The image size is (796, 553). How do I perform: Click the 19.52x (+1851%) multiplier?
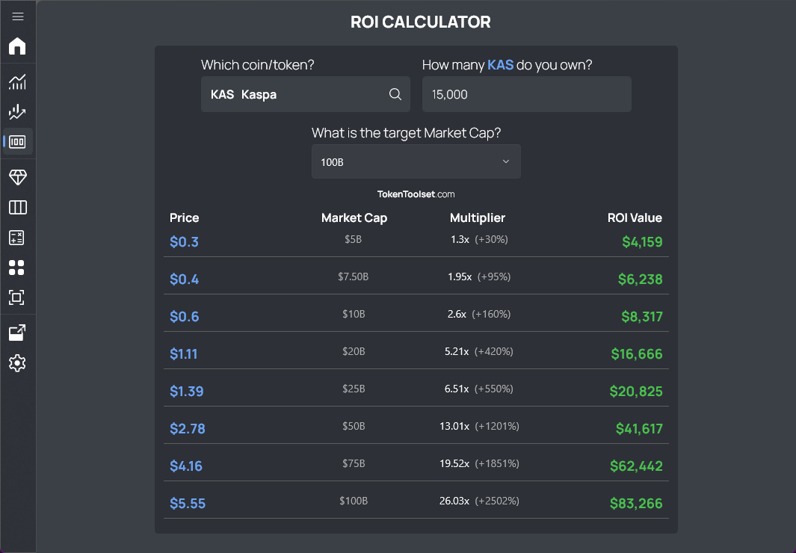(x=479, y=464)
